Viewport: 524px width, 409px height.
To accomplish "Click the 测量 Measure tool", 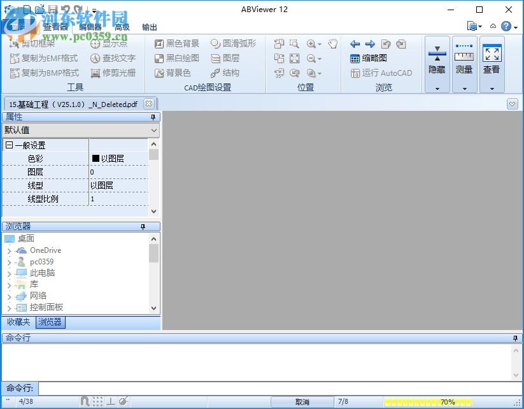I will pyautogui.click(x=464, y=61).
